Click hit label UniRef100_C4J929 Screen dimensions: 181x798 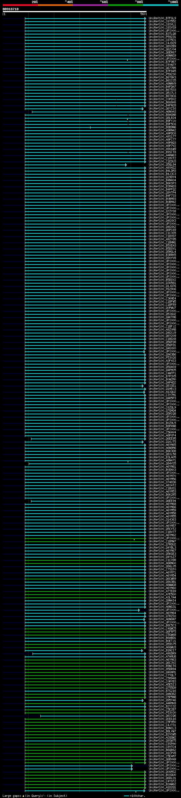coord(162,43)
